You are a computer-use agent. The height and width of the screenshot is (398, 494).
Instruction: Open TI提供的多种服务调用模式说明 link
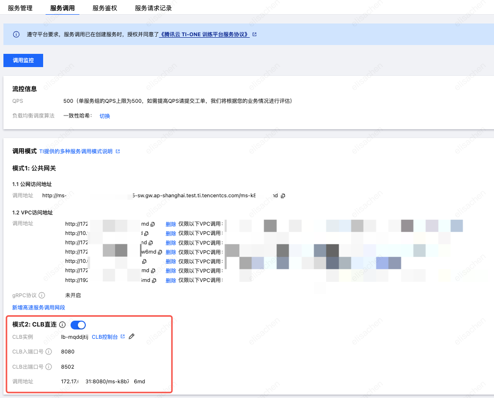[76, 151]
